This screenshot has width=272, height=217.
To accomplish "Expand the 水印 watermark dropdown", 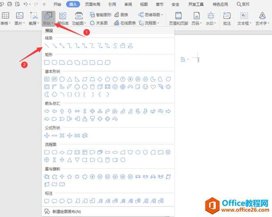I will click(215, 23).
